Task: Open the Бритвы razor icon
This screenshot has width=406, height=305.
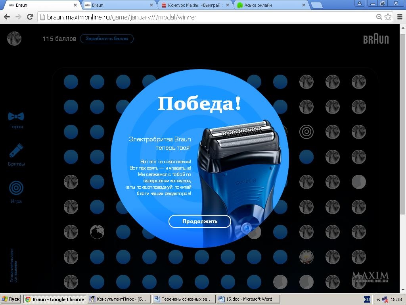Action: point(16,151)
